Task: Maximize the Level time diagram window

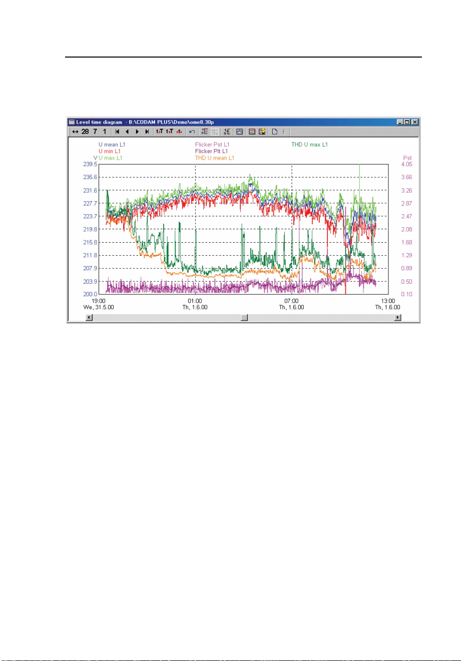Action: click(x=407, y=122)
